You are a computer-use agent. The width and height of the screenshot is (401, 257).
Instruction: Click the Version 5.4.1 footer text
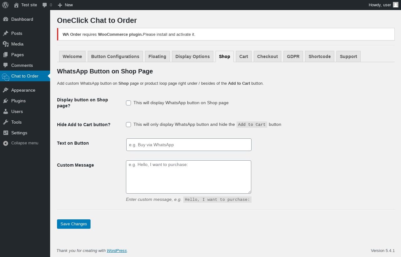(383, 251)
